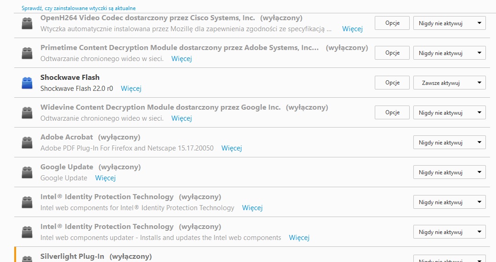Screen dimensions: 496x262
Task: Open the OpenH264 activation dropdown
Action: 449,23
